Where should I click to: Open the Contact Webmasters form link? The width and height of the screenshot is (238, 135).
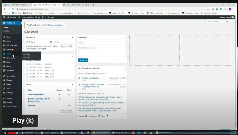click(x=36, y=94)
